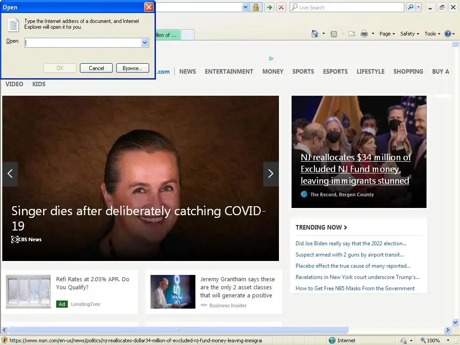Open 'Refi Rates at 2.03% APR' ad link

click(x=93, y=283)
